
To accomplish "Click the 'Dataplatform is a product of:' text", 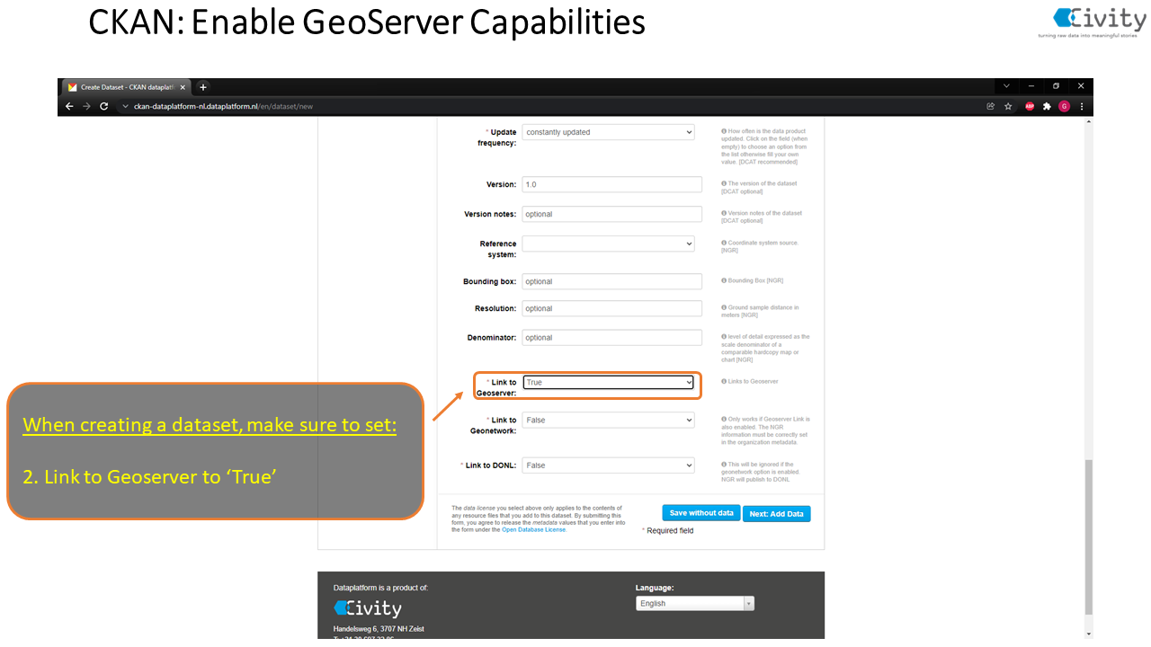I will pos(380,588).
